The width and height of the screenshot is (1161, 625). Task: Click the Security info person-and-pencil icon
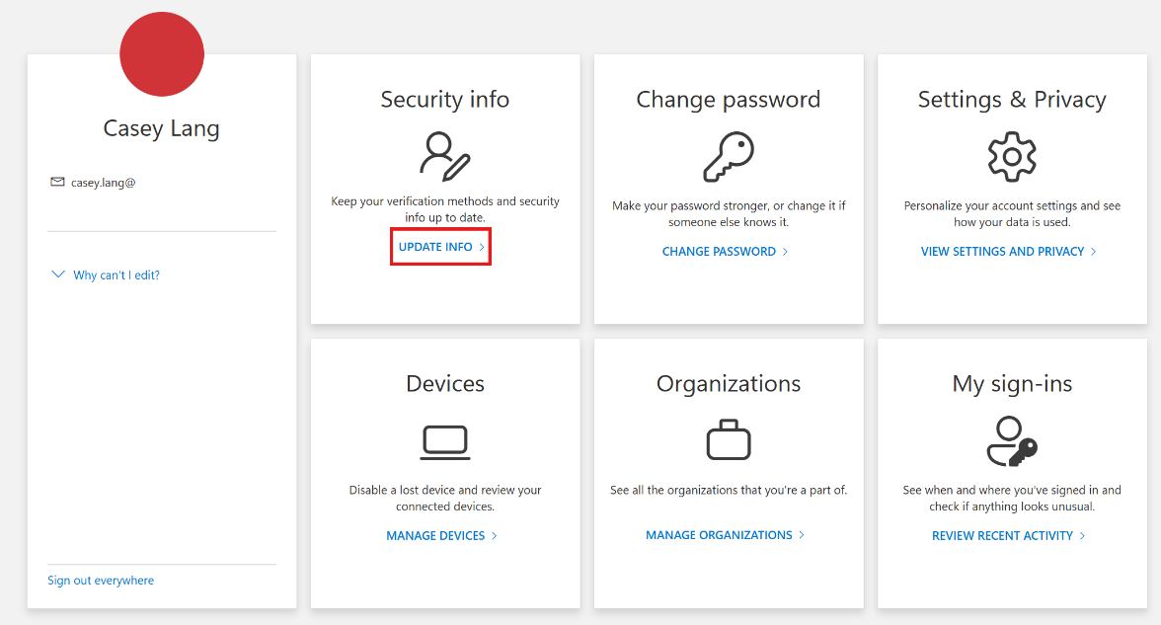[x=445, y=156]
